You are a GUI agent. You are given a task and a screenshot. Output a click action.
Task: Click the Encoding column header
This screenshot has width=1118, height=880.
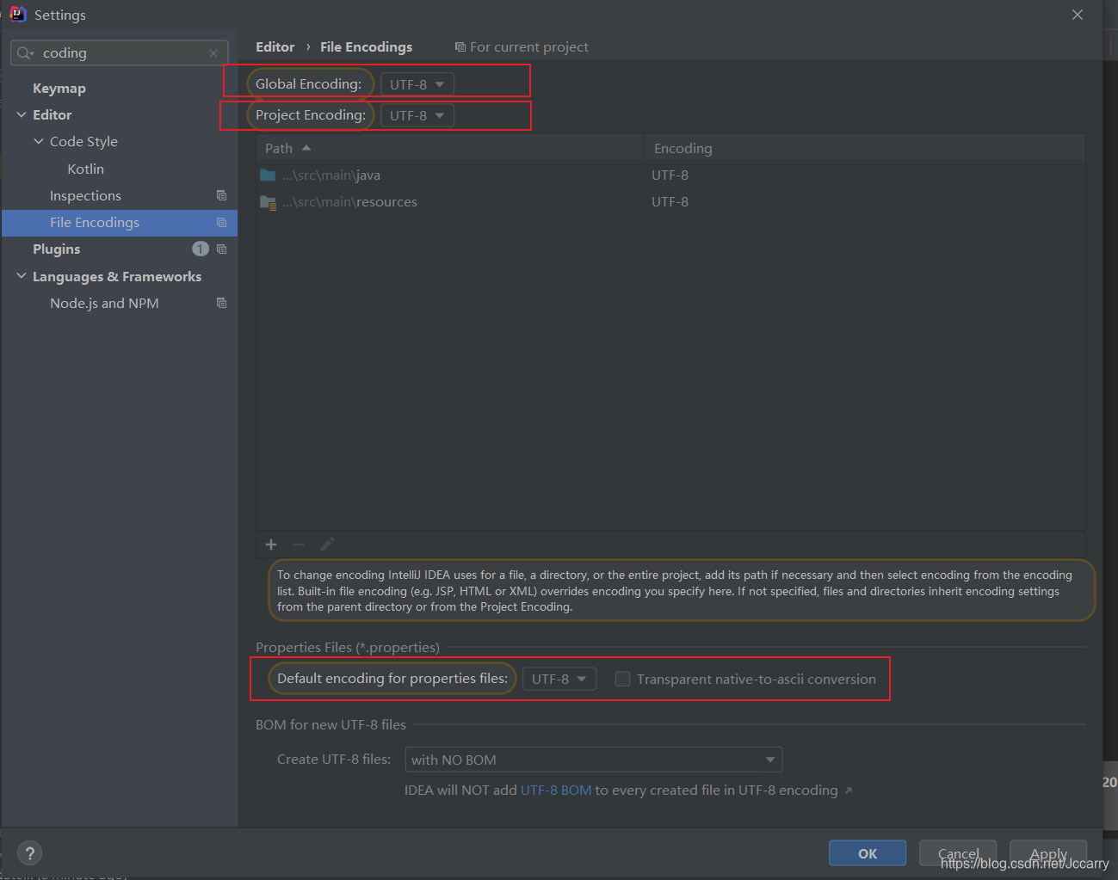tap(865, 148)
